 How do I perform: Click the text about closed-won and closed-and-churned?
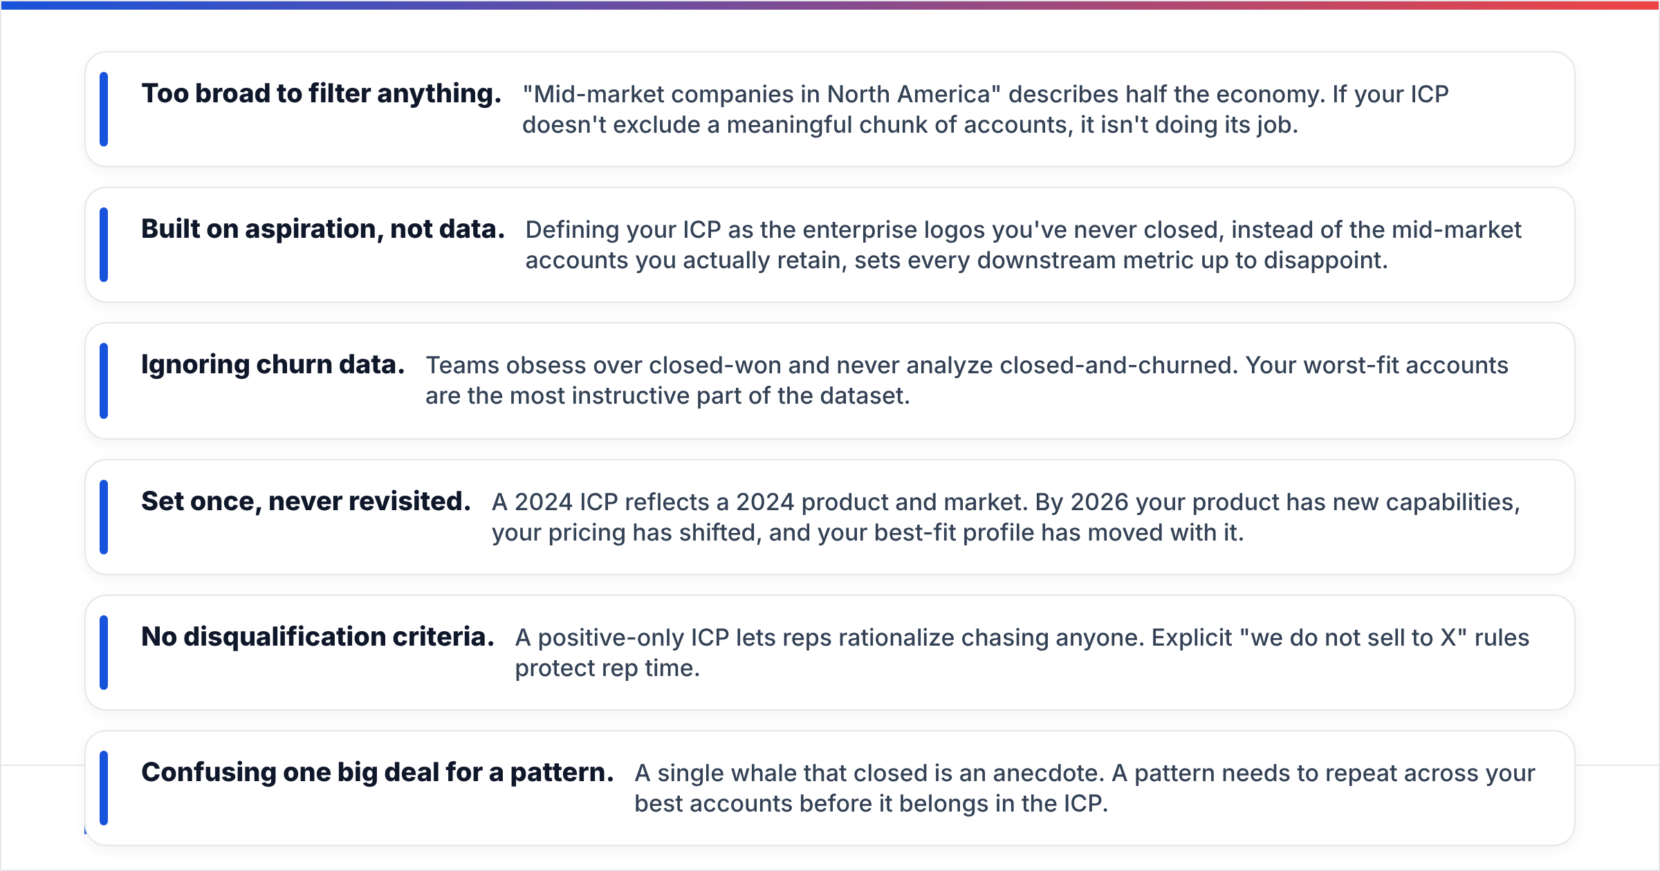click(967, 380)
